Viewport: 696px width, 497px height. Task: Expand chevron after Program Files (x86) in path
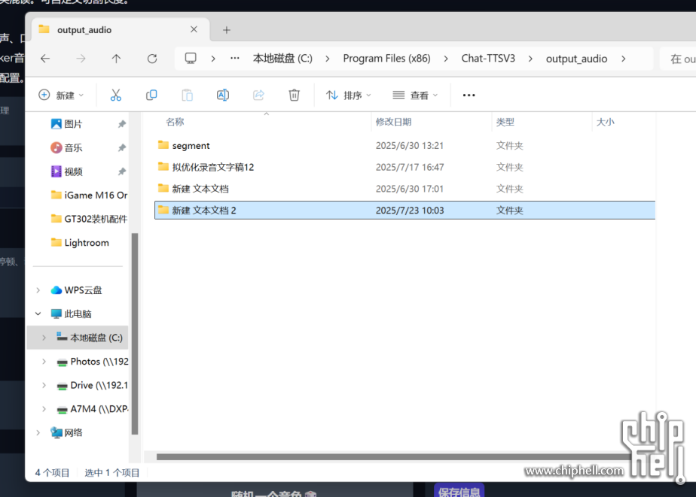point(446,59)
